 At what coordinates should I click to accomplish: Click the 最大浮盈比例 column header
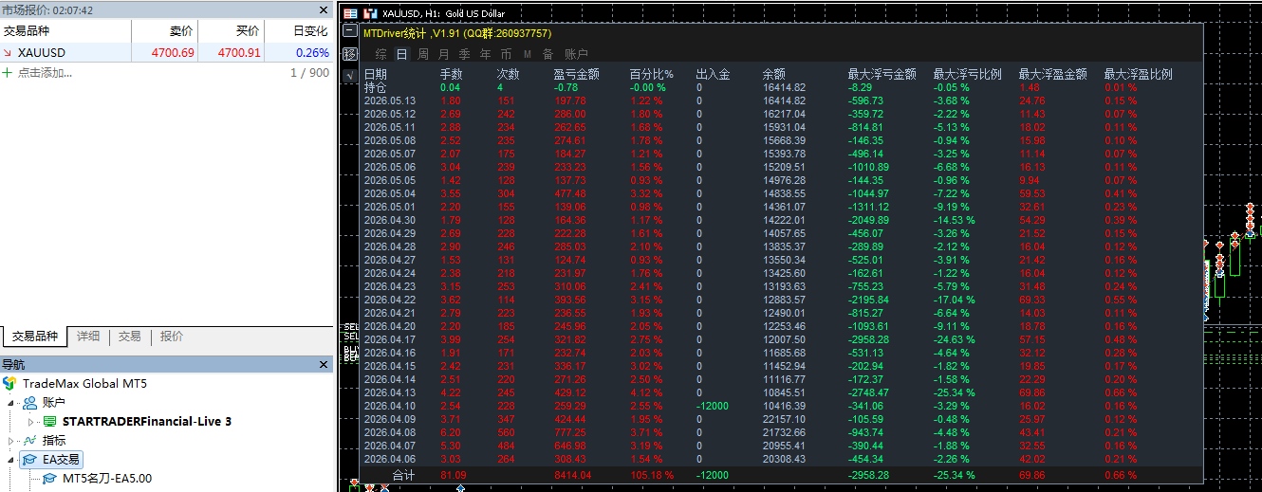click(x=1138, y=74)
